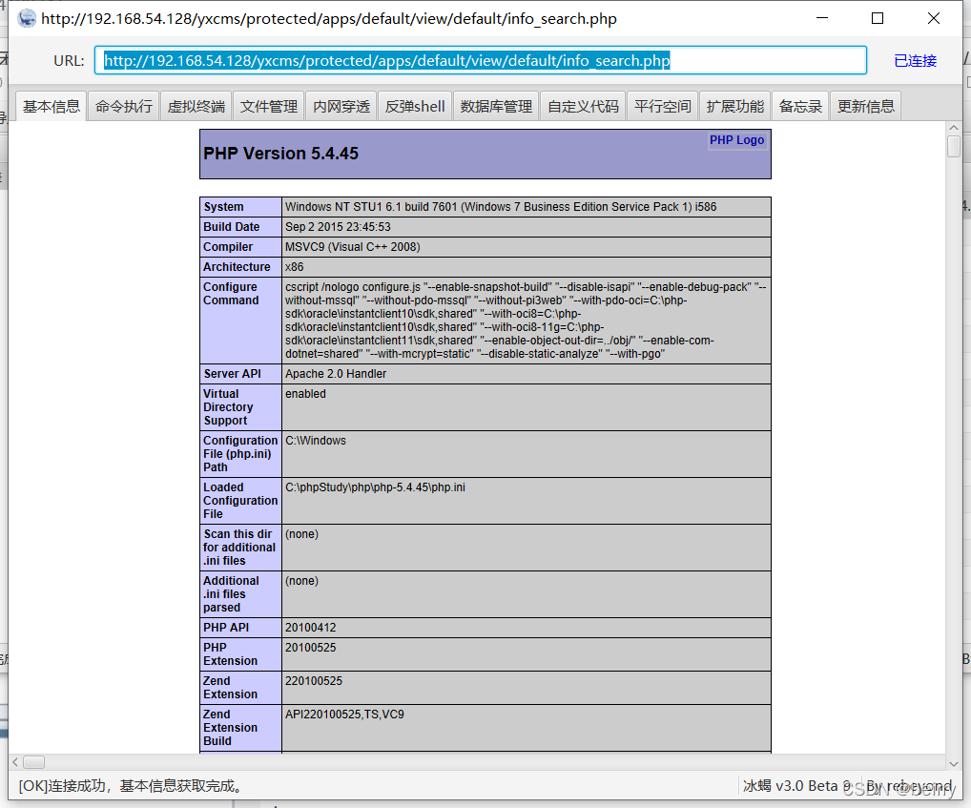Open the 命令执行 tab

coord(123,106)
